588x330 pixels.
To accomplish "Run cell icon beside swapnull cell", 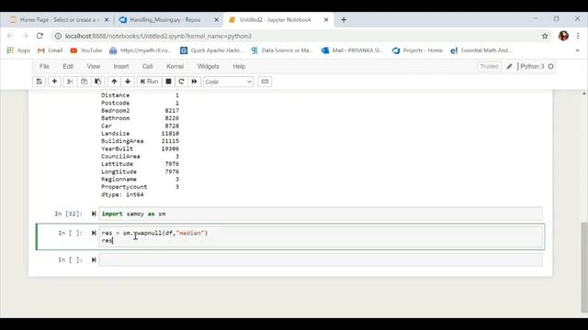I will tap(94, 233).
